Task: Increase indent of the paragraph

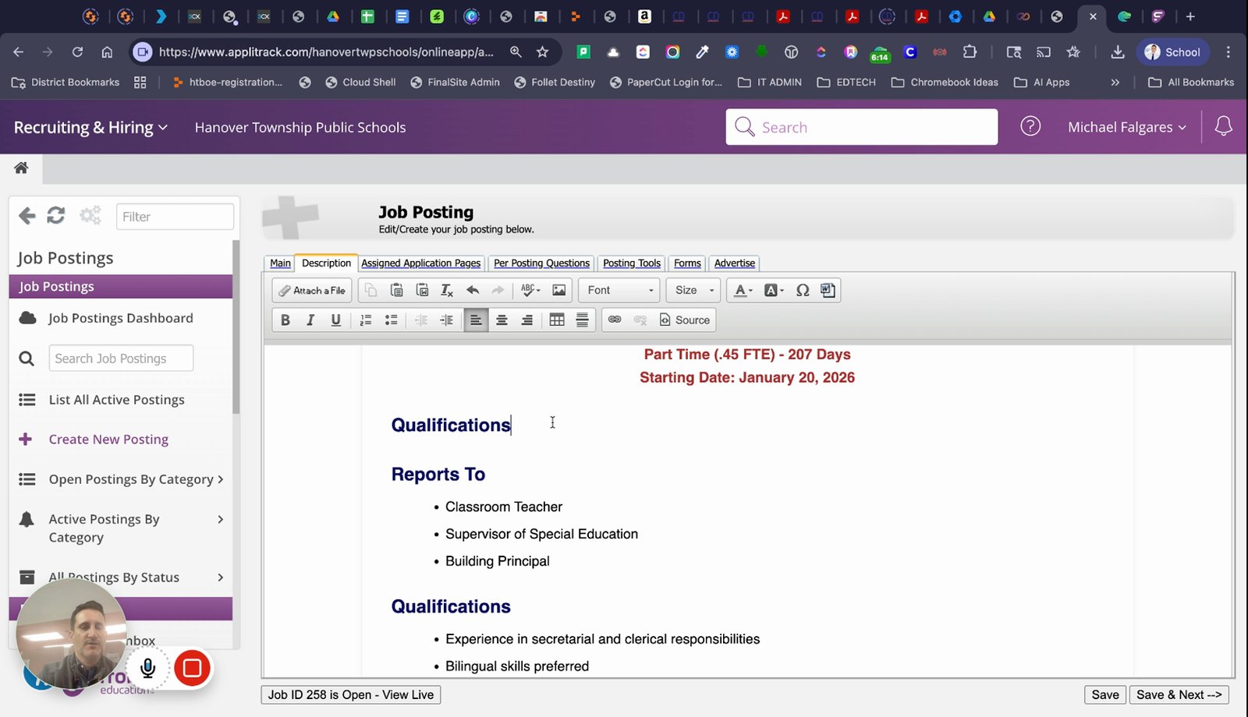Action: point(446,320)
